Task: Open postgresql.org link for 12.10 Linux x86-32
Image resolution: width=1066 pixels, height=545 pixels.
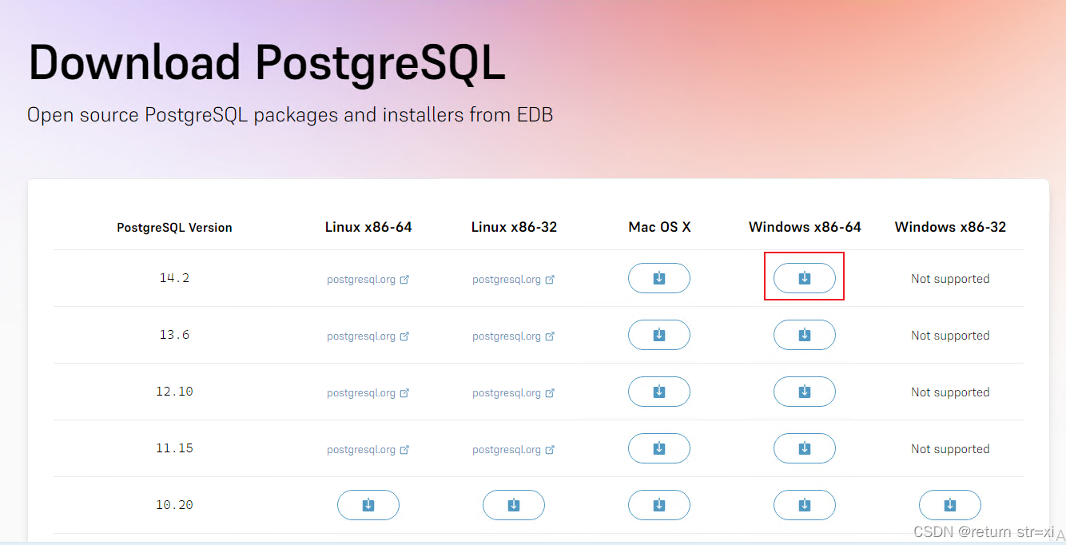Action: point(514,393)
